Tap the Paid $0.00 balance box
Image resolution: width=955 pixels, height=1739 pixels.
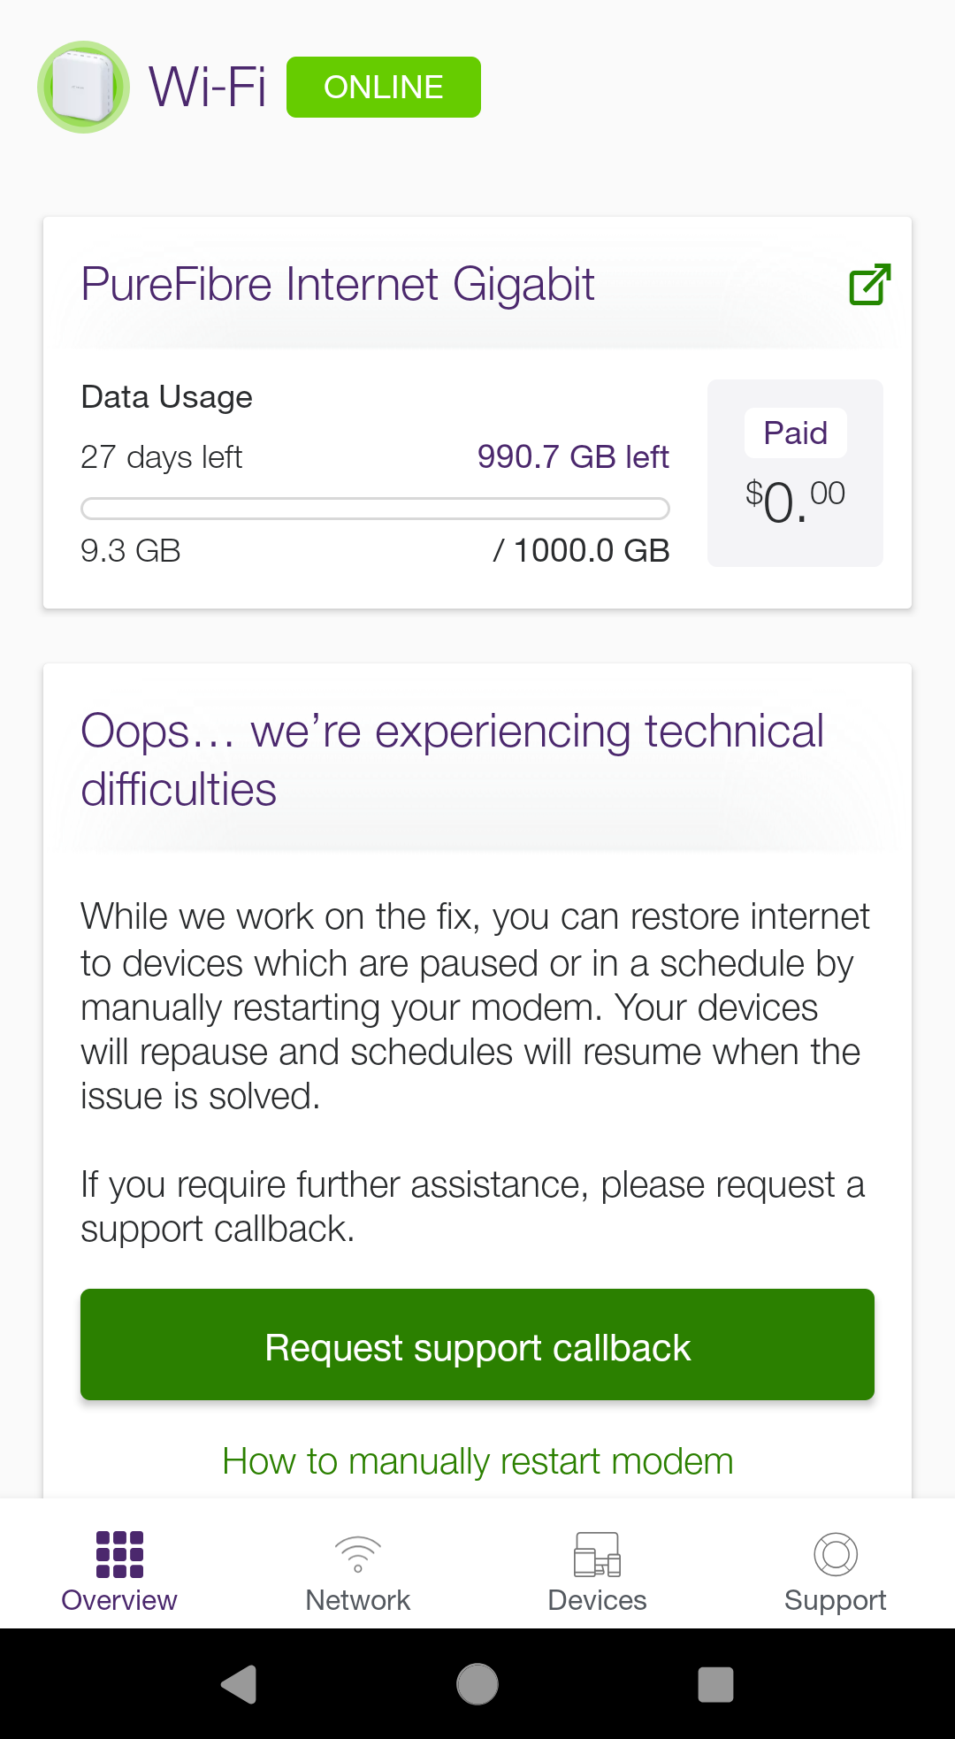[x=795, y=473]
